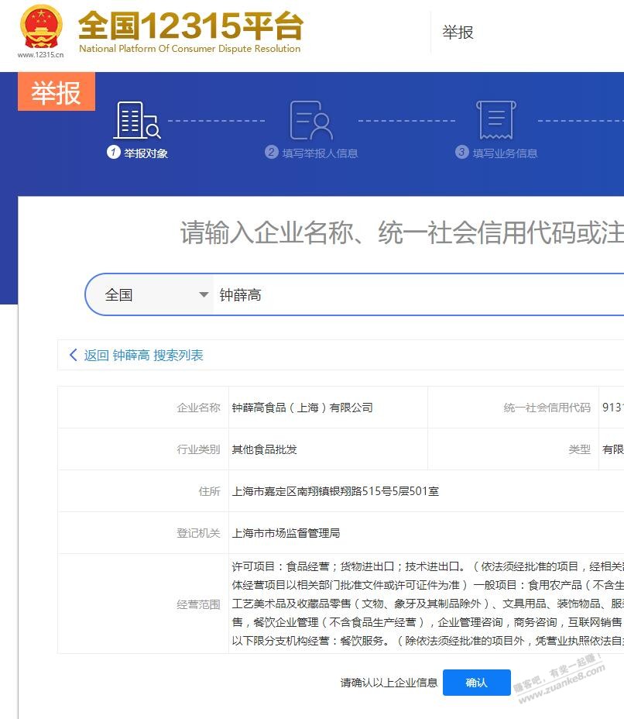Click the 填写举报人信息 step label
624x719 pixels.
pyautogui.click(x=320, y=153)
